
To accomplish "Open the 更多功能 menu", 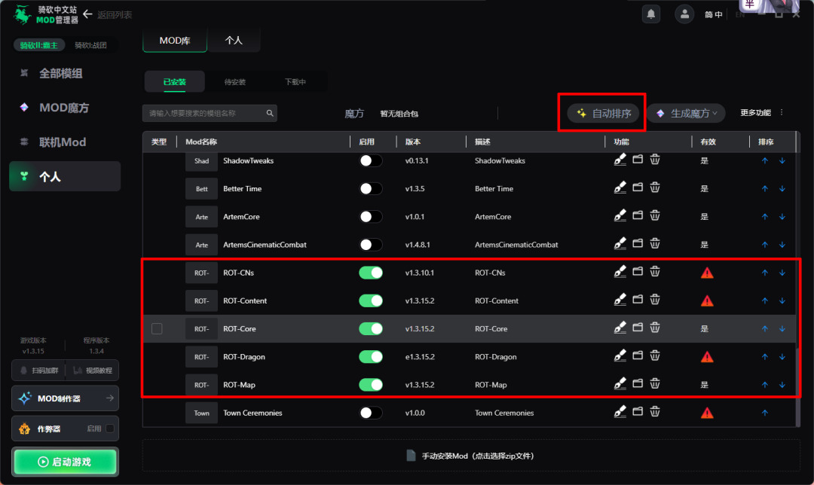I will click(762, 113).
